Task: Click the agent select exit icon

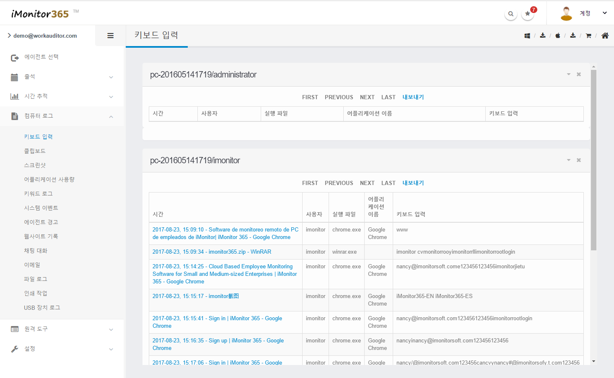Action: pos(15,57)
